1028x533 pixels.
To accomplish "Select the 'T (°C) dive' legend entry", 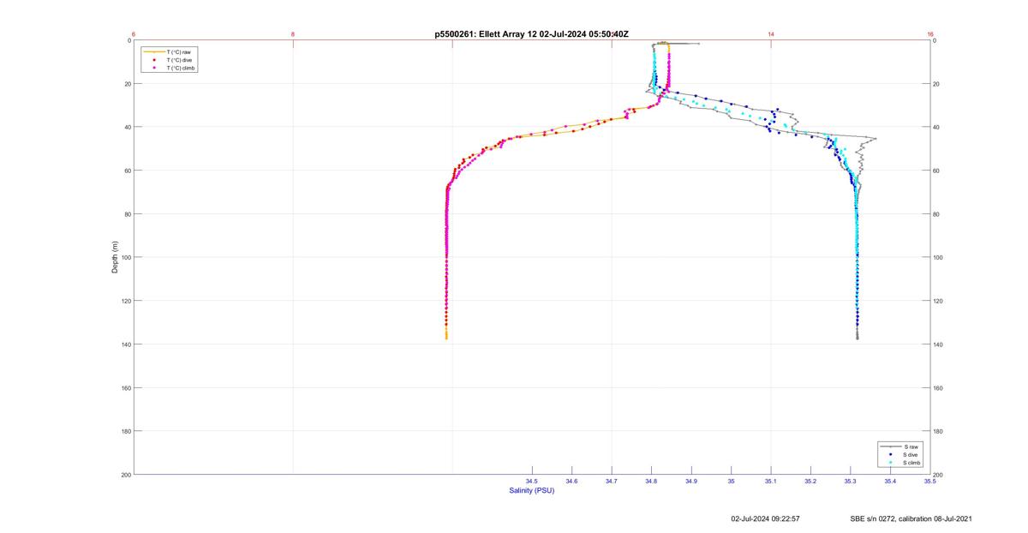I will click(180, 60).
